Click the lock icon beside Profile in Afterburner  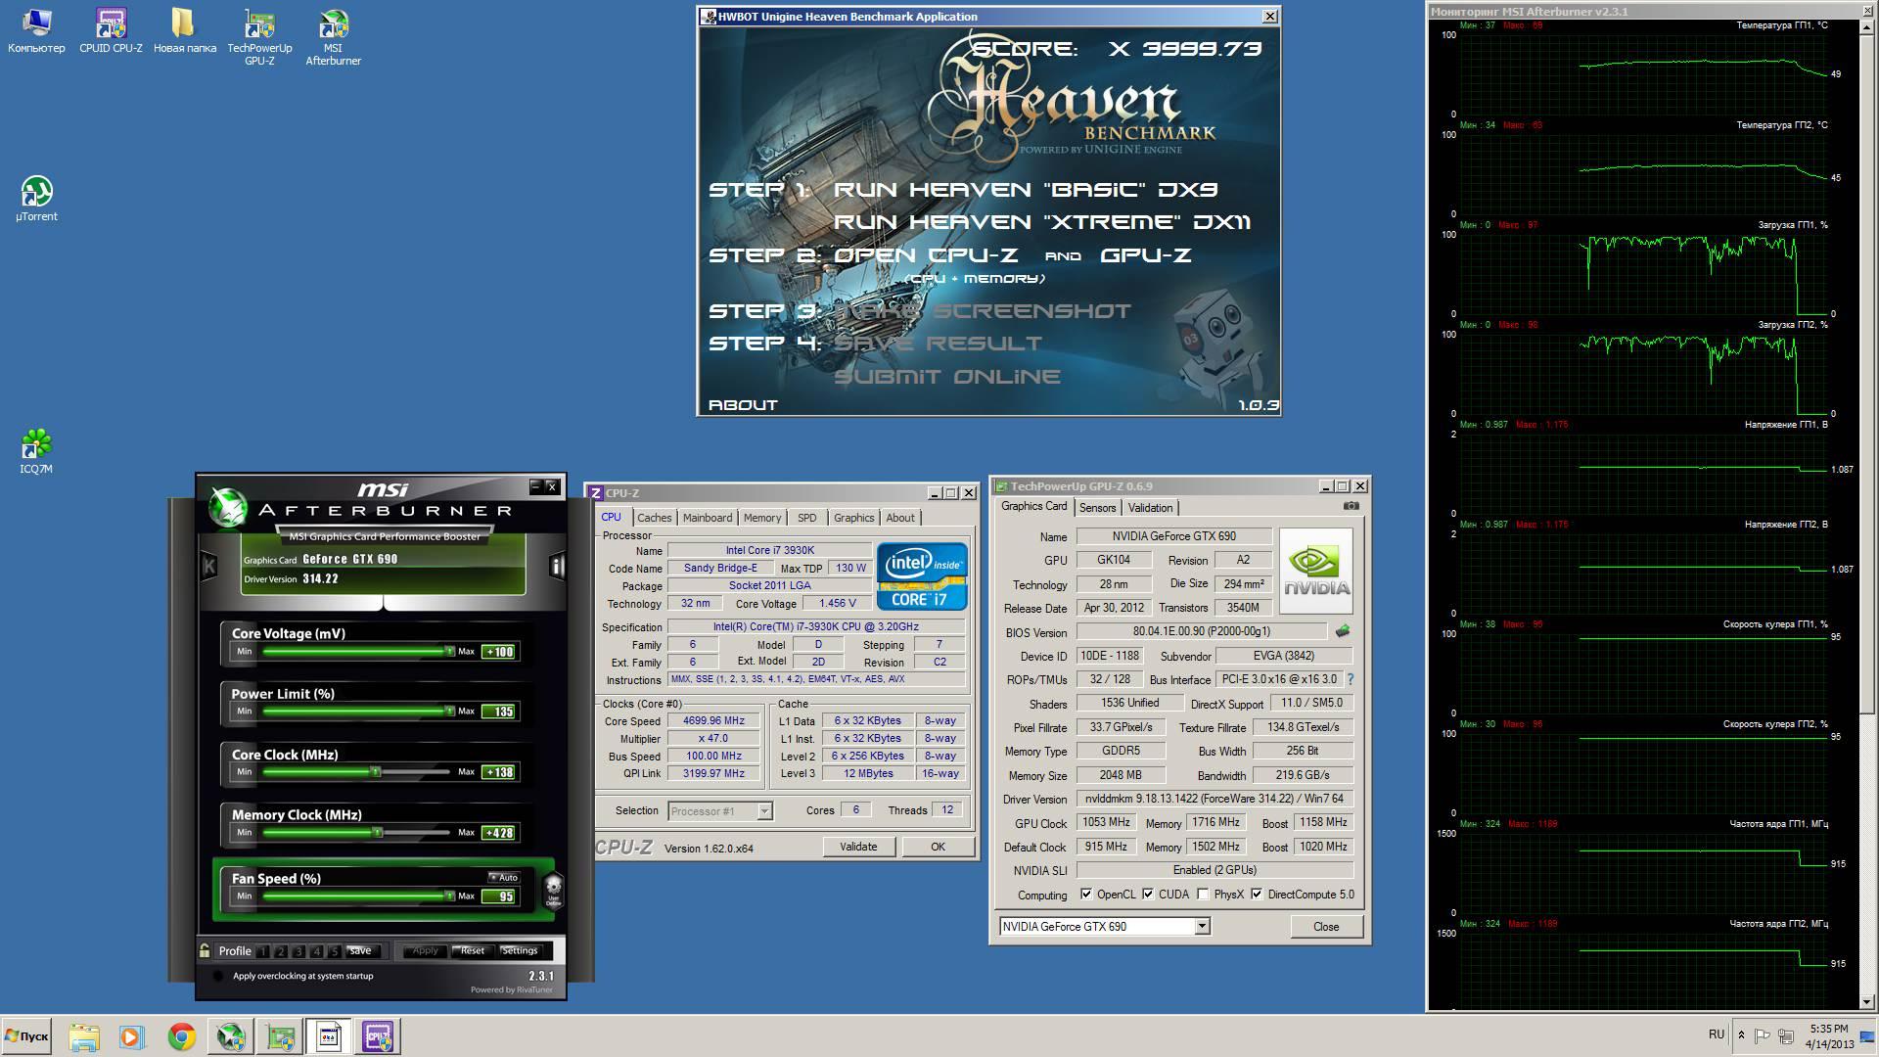205,950
